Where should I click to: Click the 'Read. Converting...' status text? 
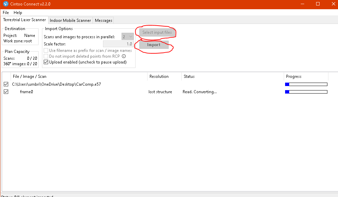pos(200,92)
